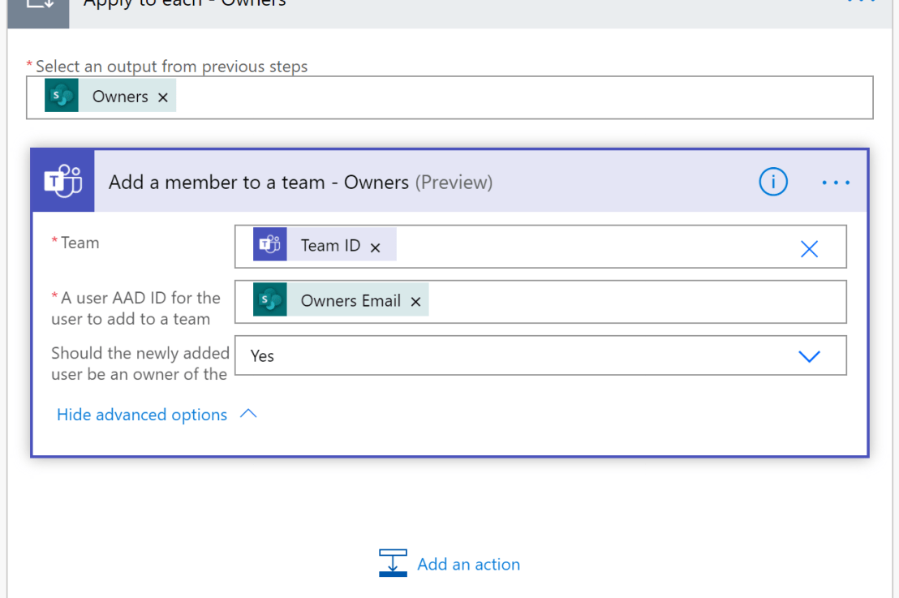Select the user AAD ID input field
This screenshot has width=899, height=598.
click(609, 300)
